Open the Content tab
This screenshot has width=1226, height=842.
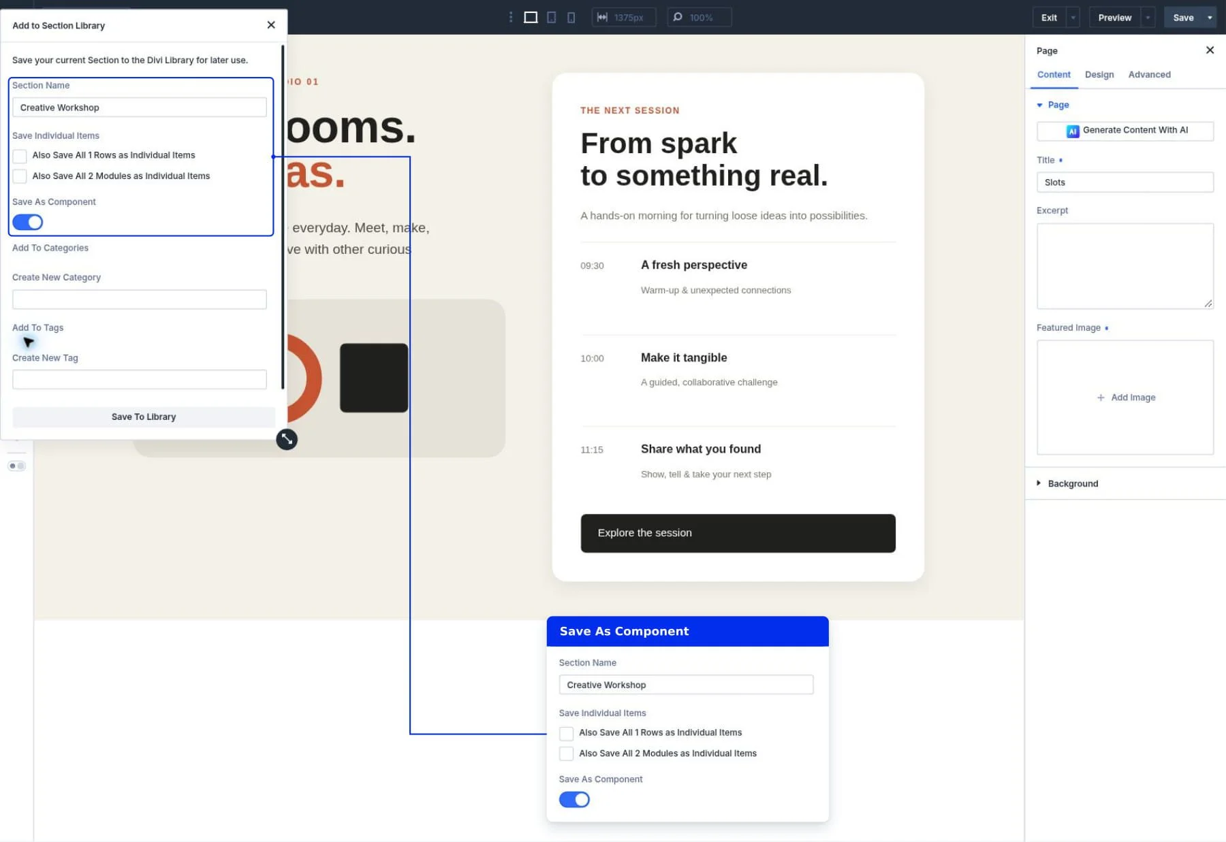(1054, 75)
